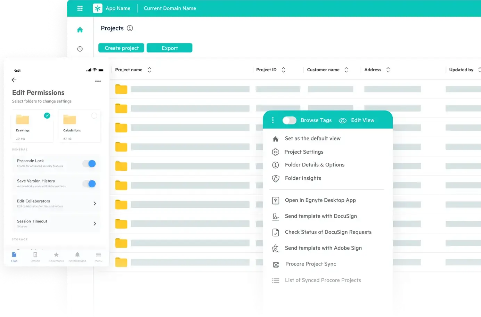The width and height of the screenshot is (481, 317).
Task: Click the Browse Tags label
Action: 316,120
